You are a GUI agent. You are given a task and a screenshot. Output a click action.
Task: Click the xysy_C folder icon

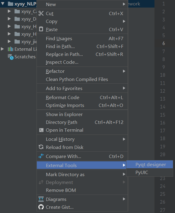point(17,11)
